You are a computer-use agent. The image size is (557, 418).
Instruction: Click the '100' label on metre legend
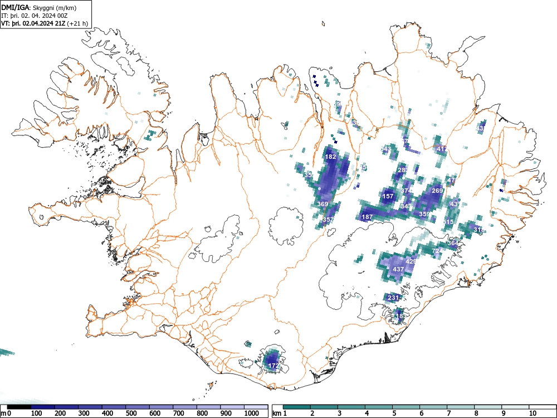point(37,413)
